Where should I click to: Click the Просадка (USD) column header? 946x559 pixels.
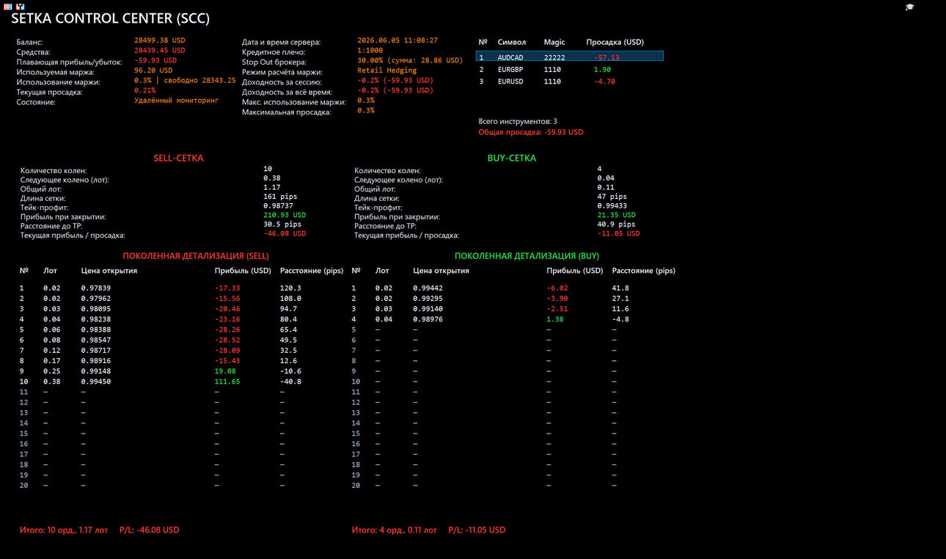point(615,43)
